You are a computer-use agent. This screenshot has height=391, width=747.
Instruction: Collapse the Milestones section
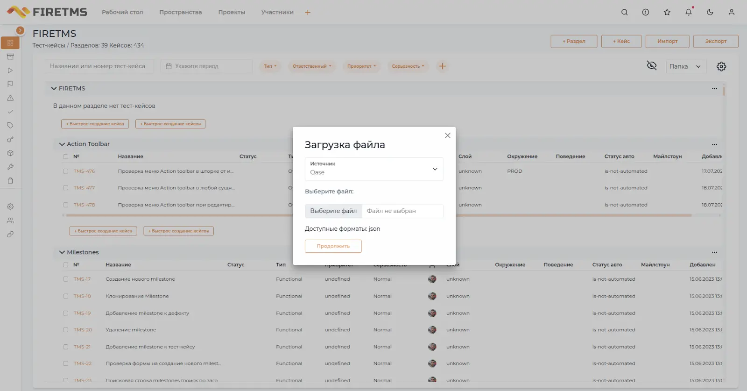pos(62,252)
